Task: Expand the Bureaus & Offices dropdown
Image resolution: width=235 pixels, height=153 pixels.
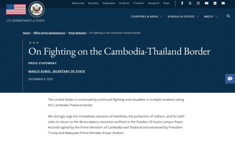Action: 183,17
